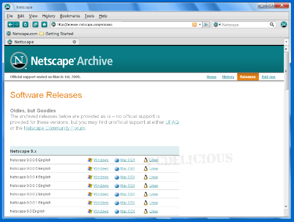
Task: Download Netscape 9.0.0.2 for Linux
Action: click(154, 194)
